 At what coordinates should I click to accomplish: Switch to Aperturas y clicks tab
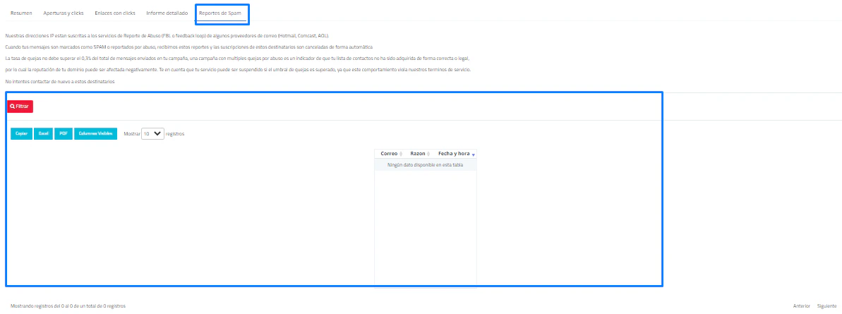pos(64,13)
